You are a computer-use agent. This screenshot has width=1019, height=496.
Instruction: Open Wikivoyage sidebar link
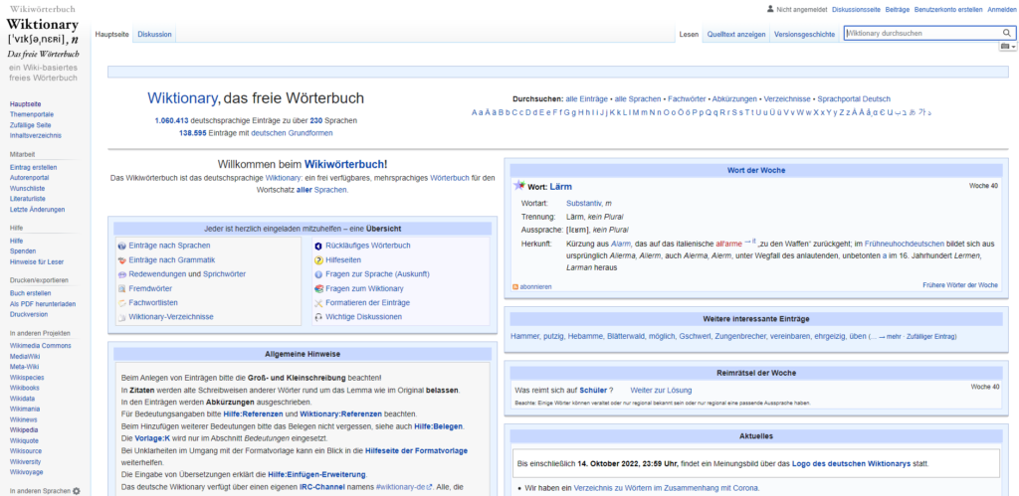pos(27,472)
